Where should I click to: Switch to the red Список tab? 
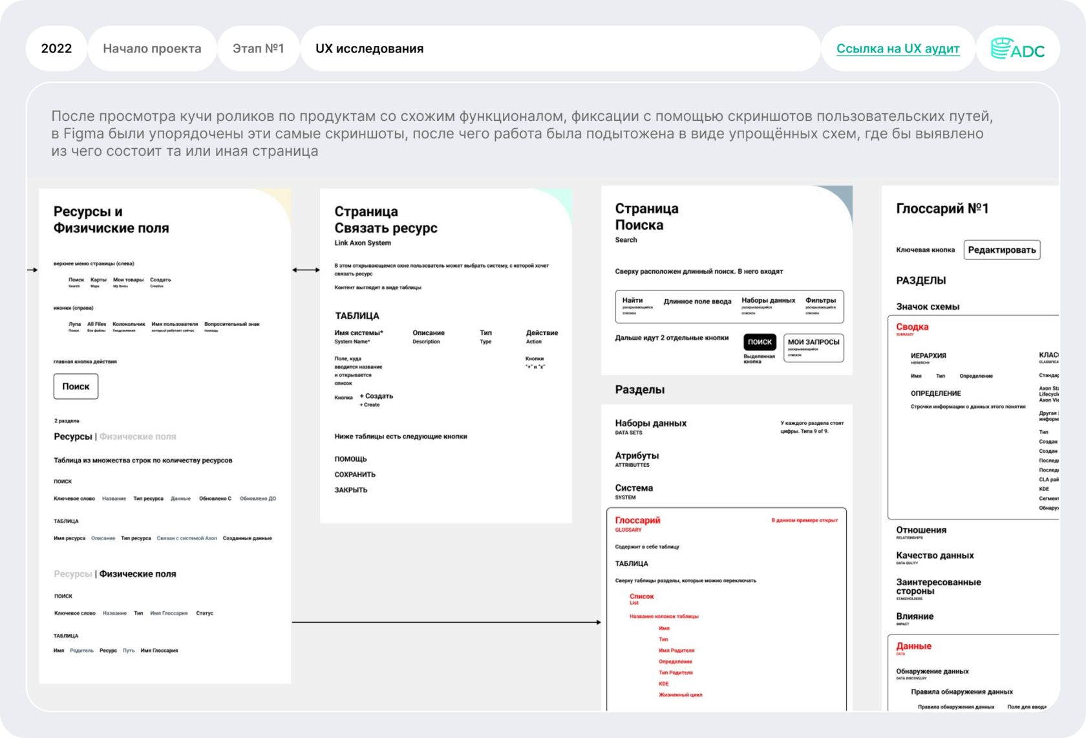(641, 596)
